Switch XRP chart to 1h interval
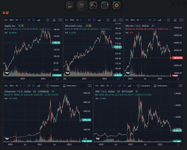The width and height of the screenshot is (187, 150). point(108,86)
